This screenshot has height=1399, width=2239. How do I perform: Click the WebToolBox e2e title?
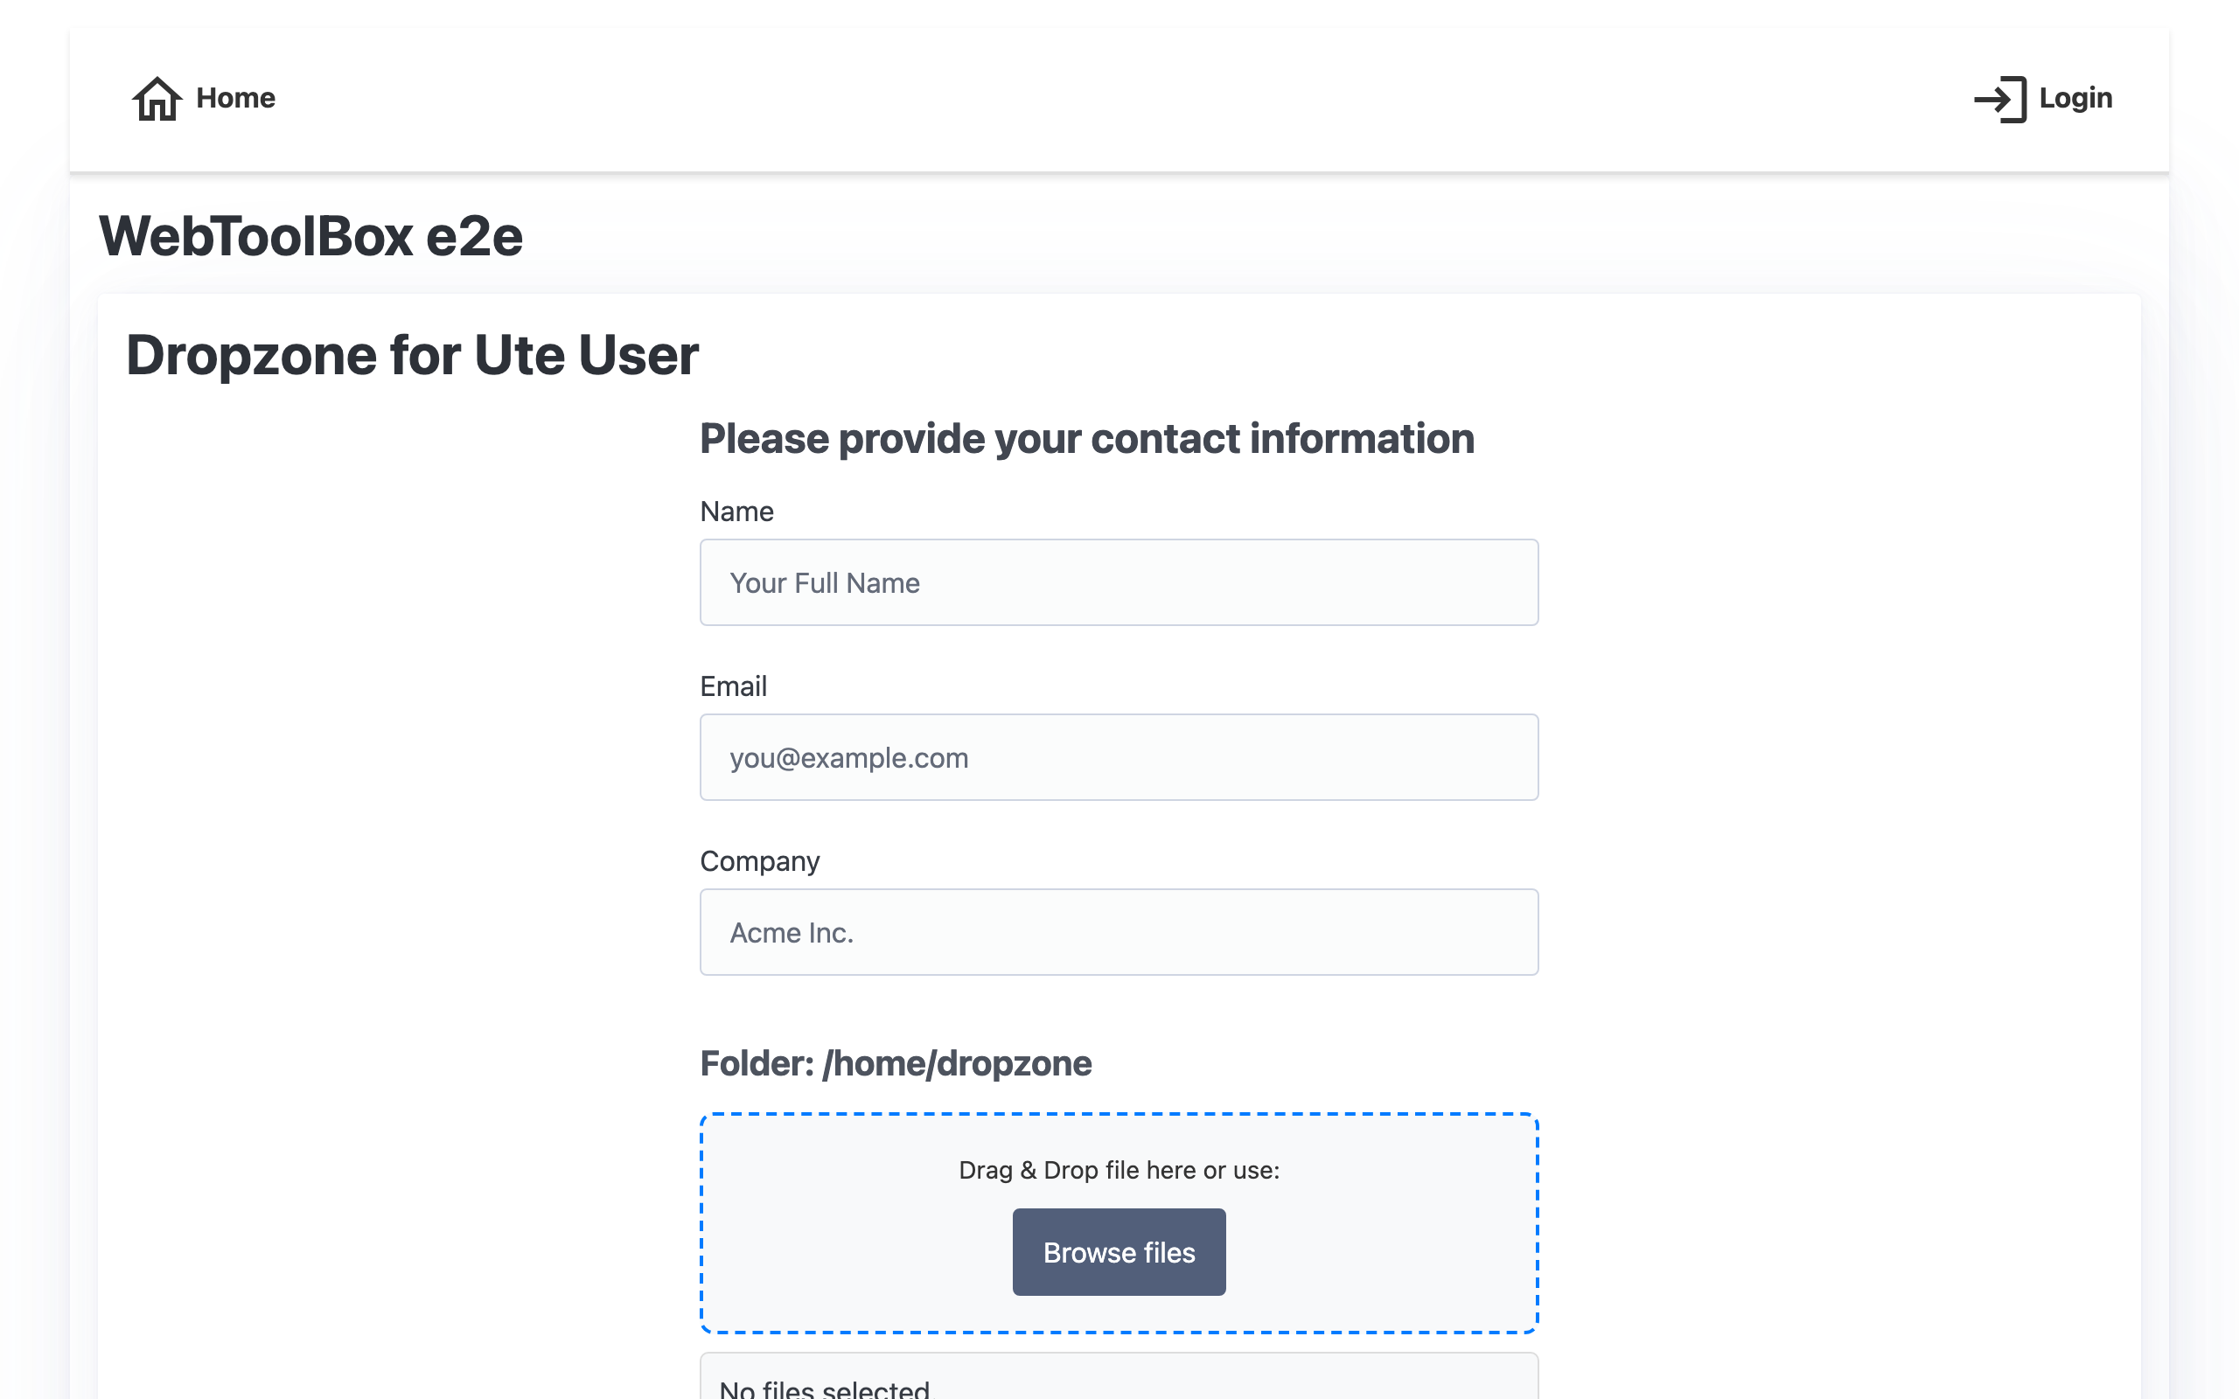coord(310,236)
